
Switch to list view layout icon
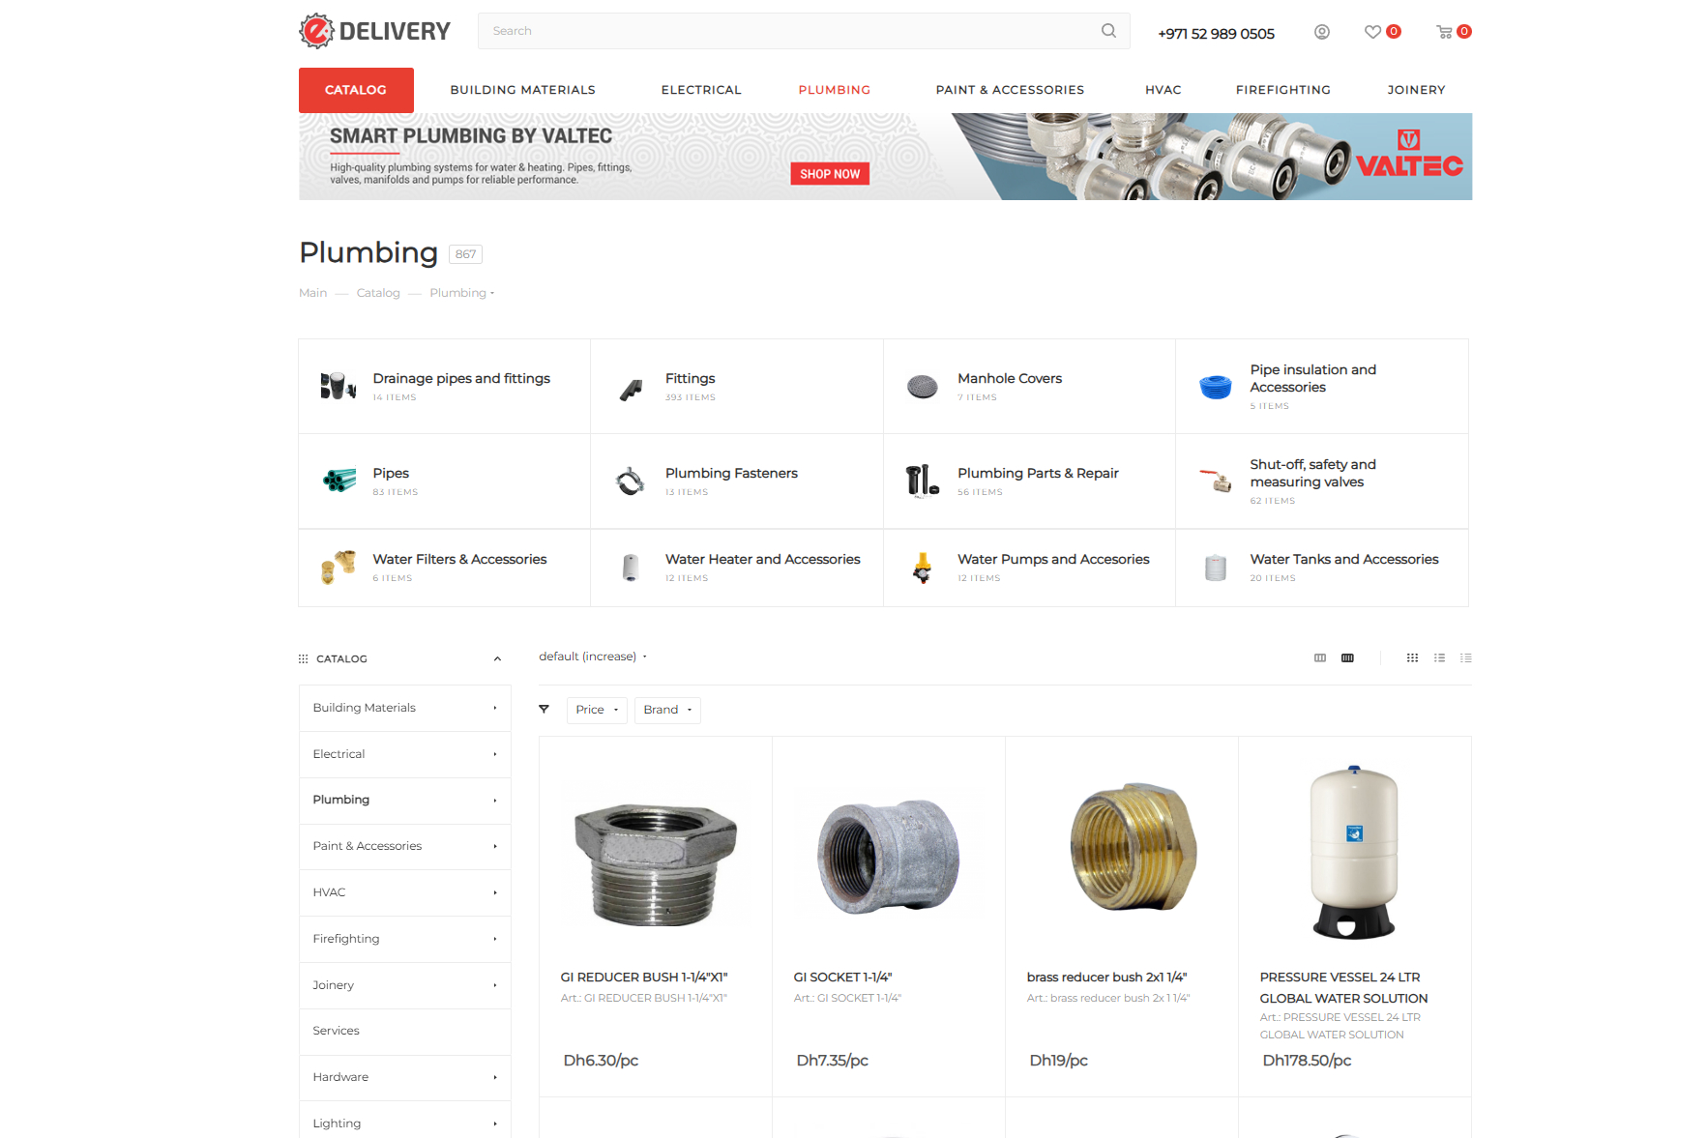pos(1439,657)
